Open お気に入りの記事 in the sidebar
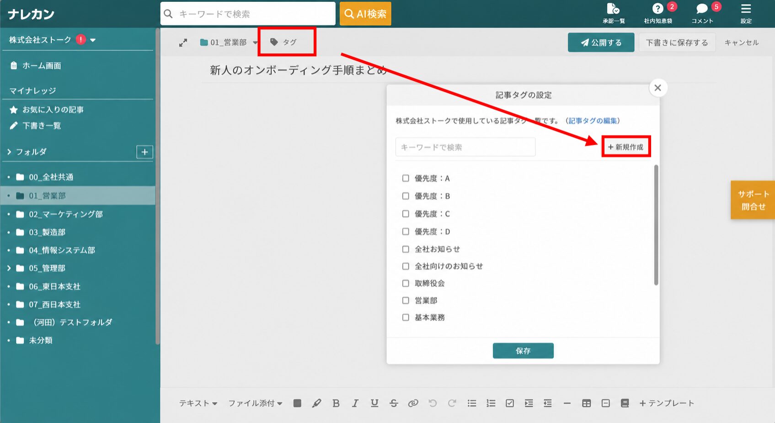Screen dimensions: 775x423 click(47, 110)
